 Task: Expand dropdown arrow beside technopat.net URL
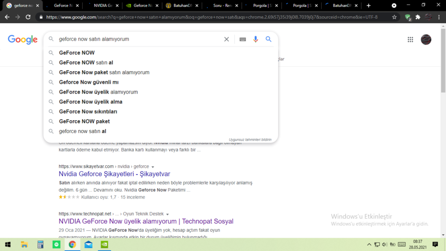pos(167,214)
